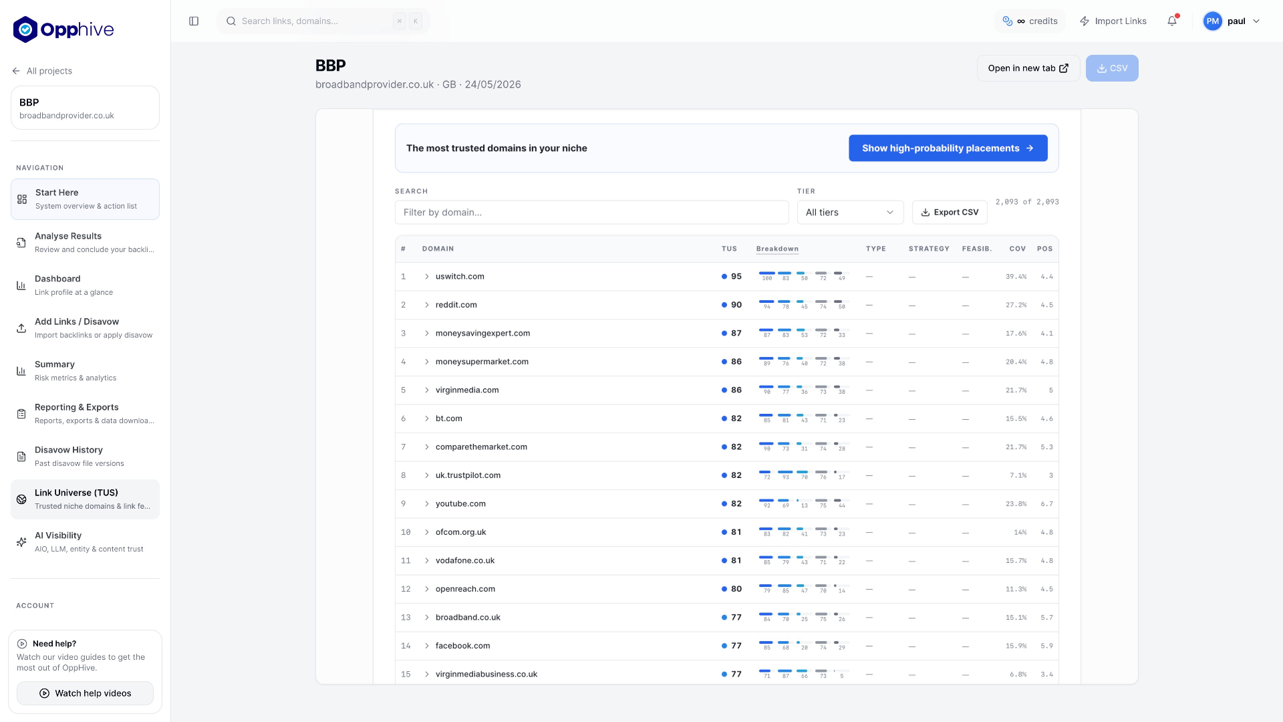The height and width of the screenshot is (722, 1283).
Task: Click the Analyse Results icon
Action: coord(21,243)
